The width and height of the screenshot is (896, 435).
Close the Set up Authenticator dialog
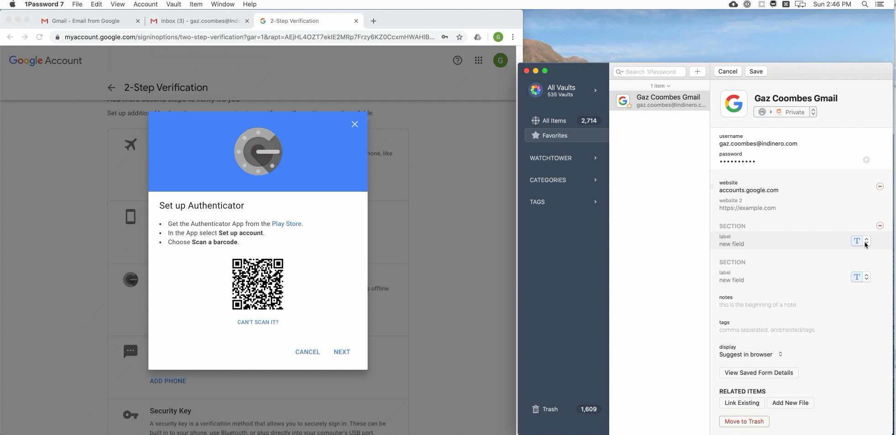(355, 124)
